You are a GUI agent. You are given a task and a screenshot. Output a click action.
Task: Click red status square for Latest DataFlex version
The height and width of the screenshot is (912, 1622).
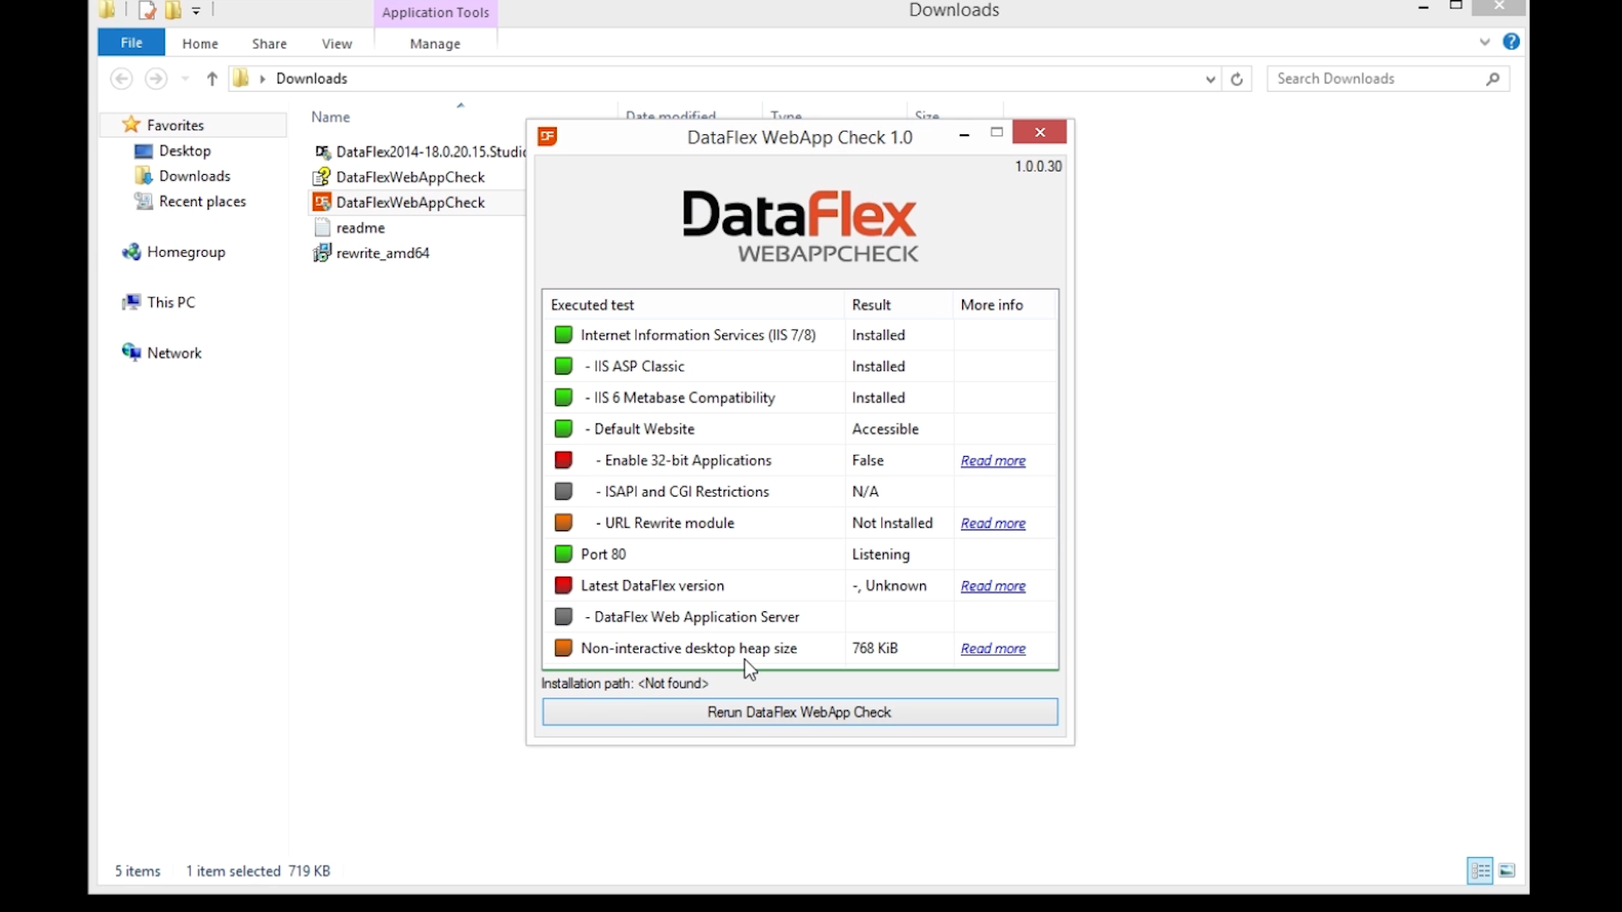click(x=563, y=585)
